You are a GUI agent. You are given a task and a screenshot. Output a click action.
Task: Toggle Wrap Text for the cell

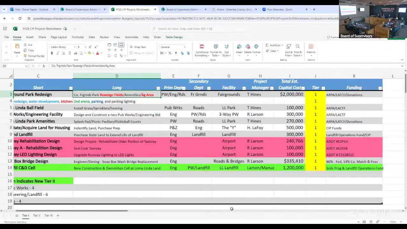point(138,47)
